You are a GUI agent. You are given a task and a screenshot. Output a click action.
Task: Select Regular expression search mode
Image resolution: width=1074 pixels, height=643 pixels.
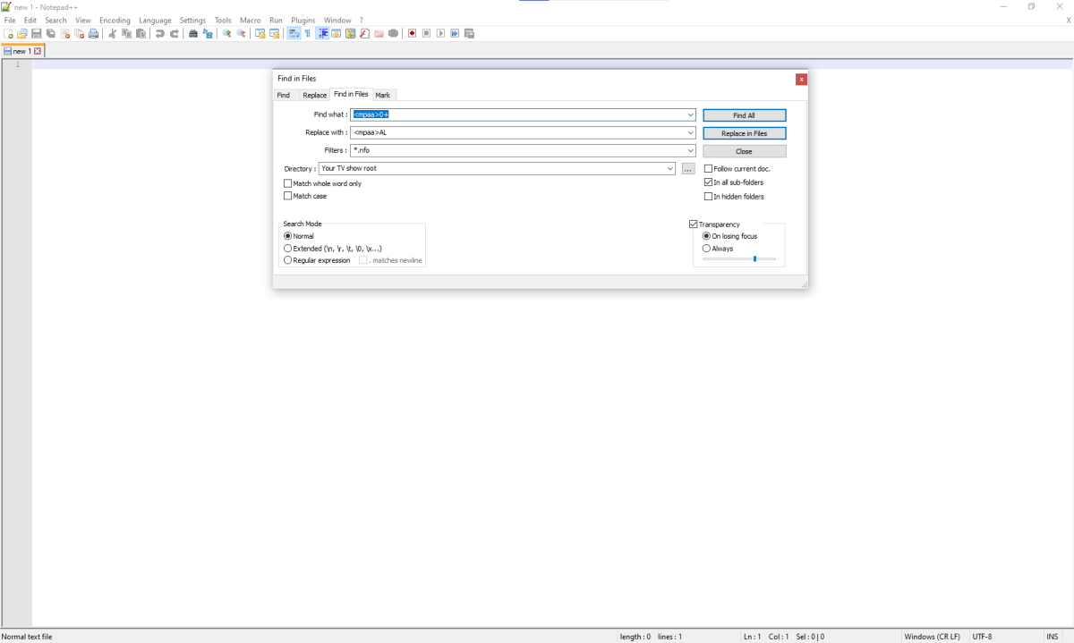pos(288,260)
